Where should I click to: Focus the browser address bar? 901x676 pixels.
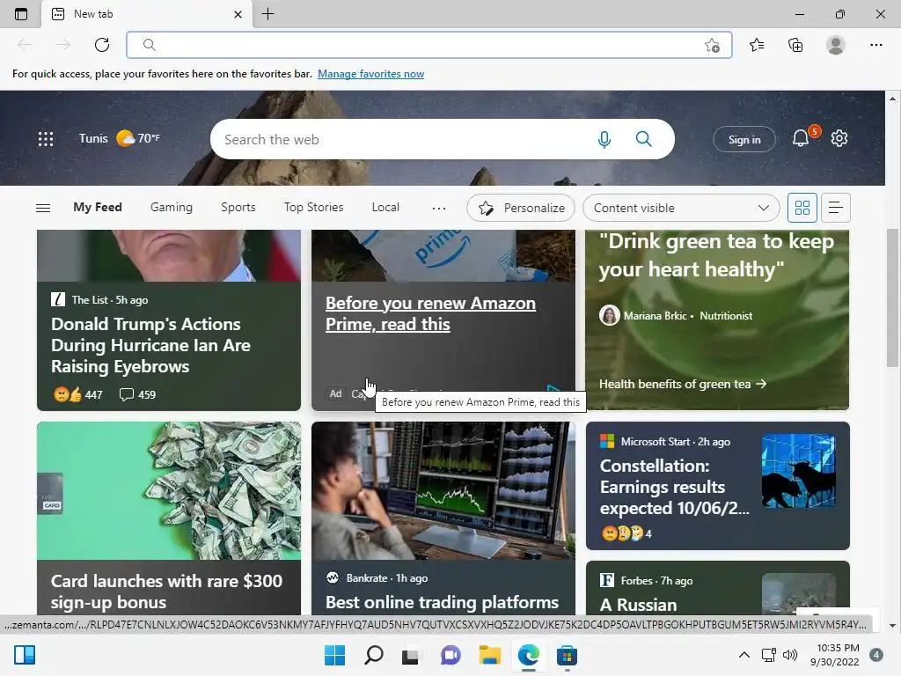point(429,45)
